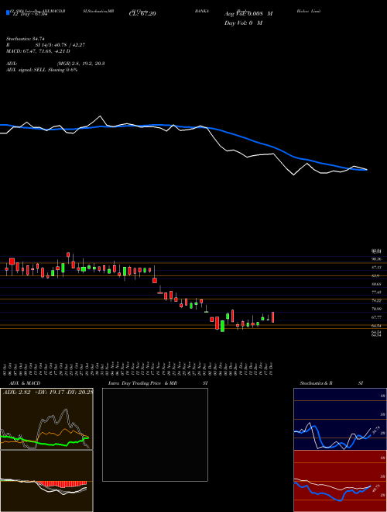Click the red MACD histogram bars
Image resolution: width=387 pixels, height=512 pixels.
[61, 484]
